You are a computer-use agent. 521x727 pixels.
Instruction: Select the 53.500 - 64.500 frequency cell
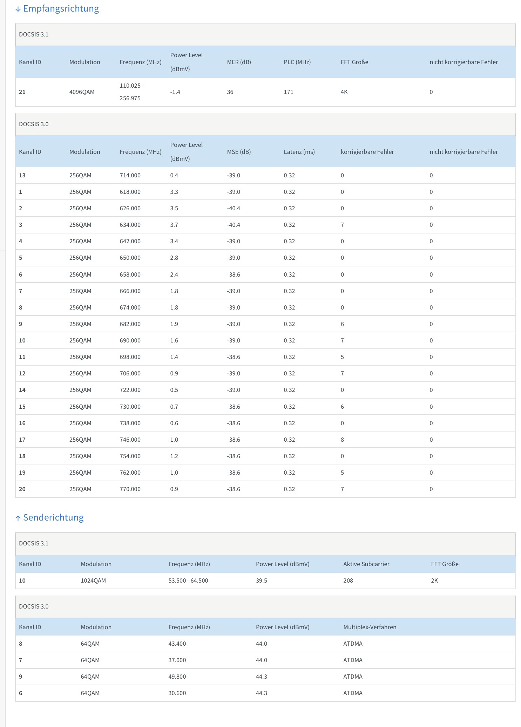[188, 580]
